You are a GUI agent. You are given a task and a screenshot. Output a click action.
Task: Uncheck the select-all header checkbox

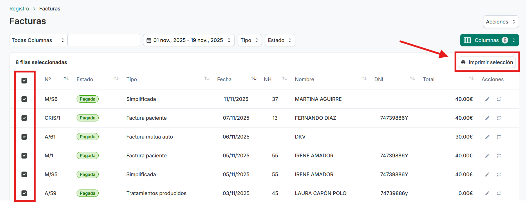[24, 80]
